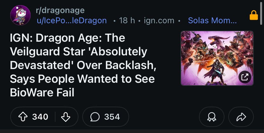This screenshot has width=264, height=133.
Task: Click the '18 h' post timestamp
Action: pyautogui.click(x=127, y=21)
